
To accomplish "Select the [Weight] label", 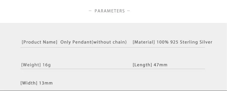I will click(x=31, y=65).
